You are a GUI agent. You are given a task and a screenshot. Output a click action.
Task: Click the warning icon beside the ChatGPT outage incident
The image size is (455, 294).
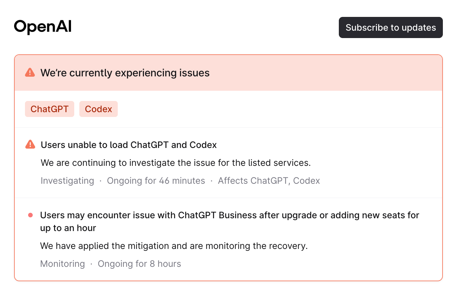pyautogui.click(x=30, y=144)
